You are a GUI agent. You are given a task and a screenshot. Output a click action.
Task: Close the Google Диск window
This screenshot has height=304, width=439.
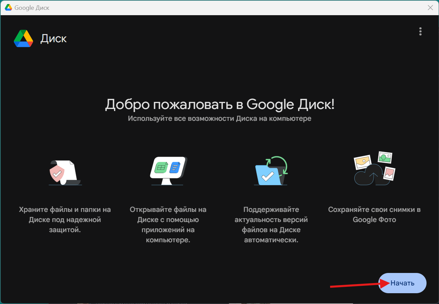point(430,8)
